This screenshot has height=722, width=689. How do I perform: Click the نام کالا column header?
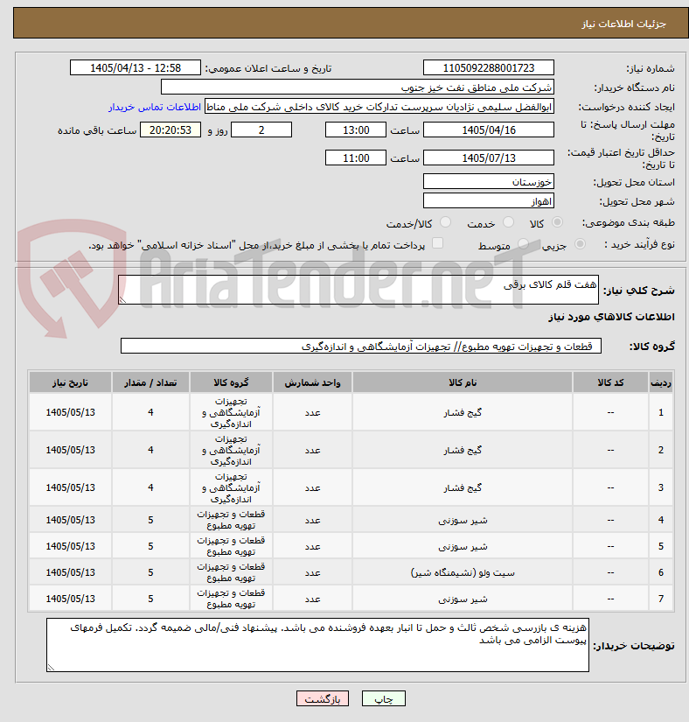(x=463, y=382)
